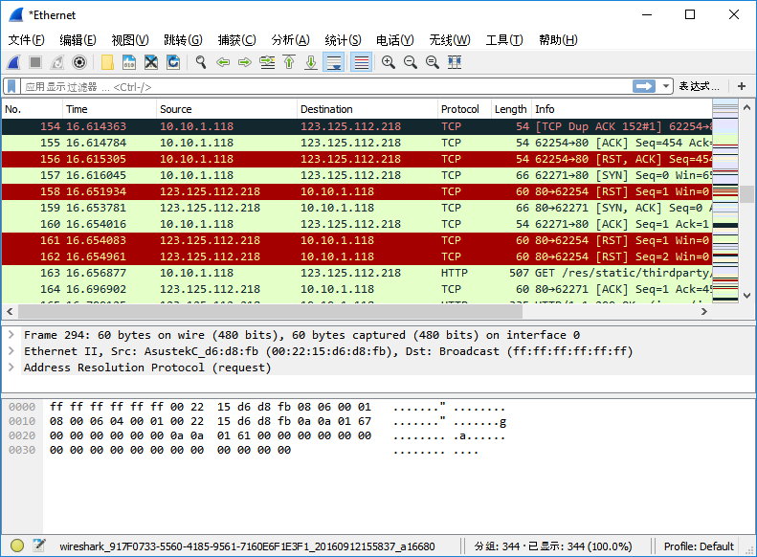The width and height of the screenshot is (757, 557).
Task: Open the 分析(A) menu
Action: point(290,40)
